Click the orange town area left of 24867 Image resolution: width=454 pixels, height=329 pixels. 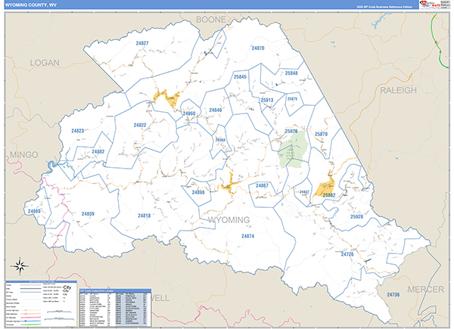[230, 184]
